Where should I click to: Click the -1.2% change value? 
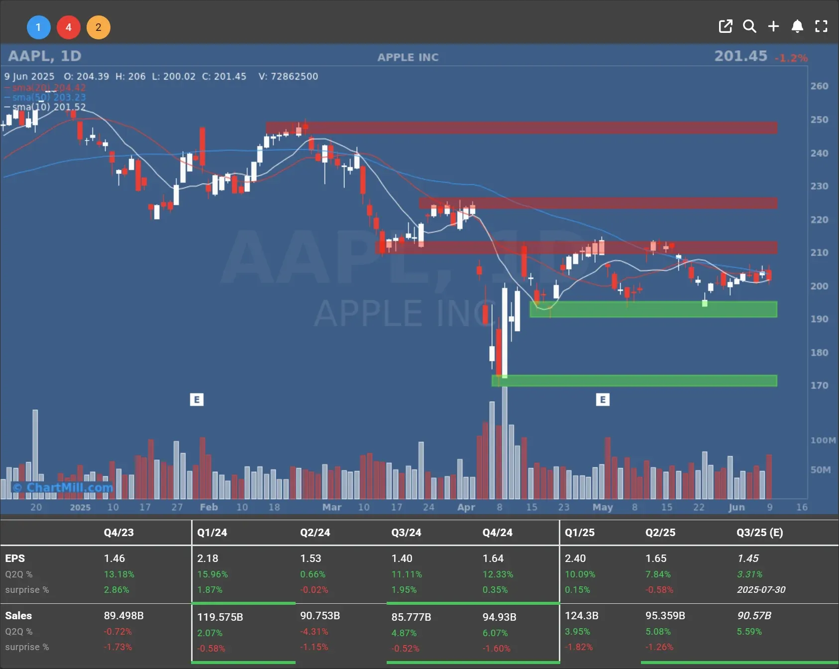pos(791,58)
